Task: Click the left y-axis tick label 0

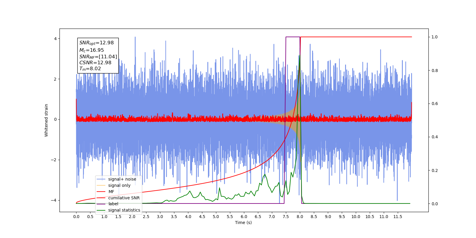Action: click(x=55, y=120)
